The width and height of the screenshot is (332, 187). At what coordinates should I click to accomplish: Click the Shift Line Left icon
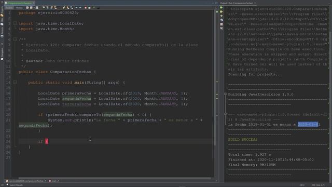click(76, 8)
